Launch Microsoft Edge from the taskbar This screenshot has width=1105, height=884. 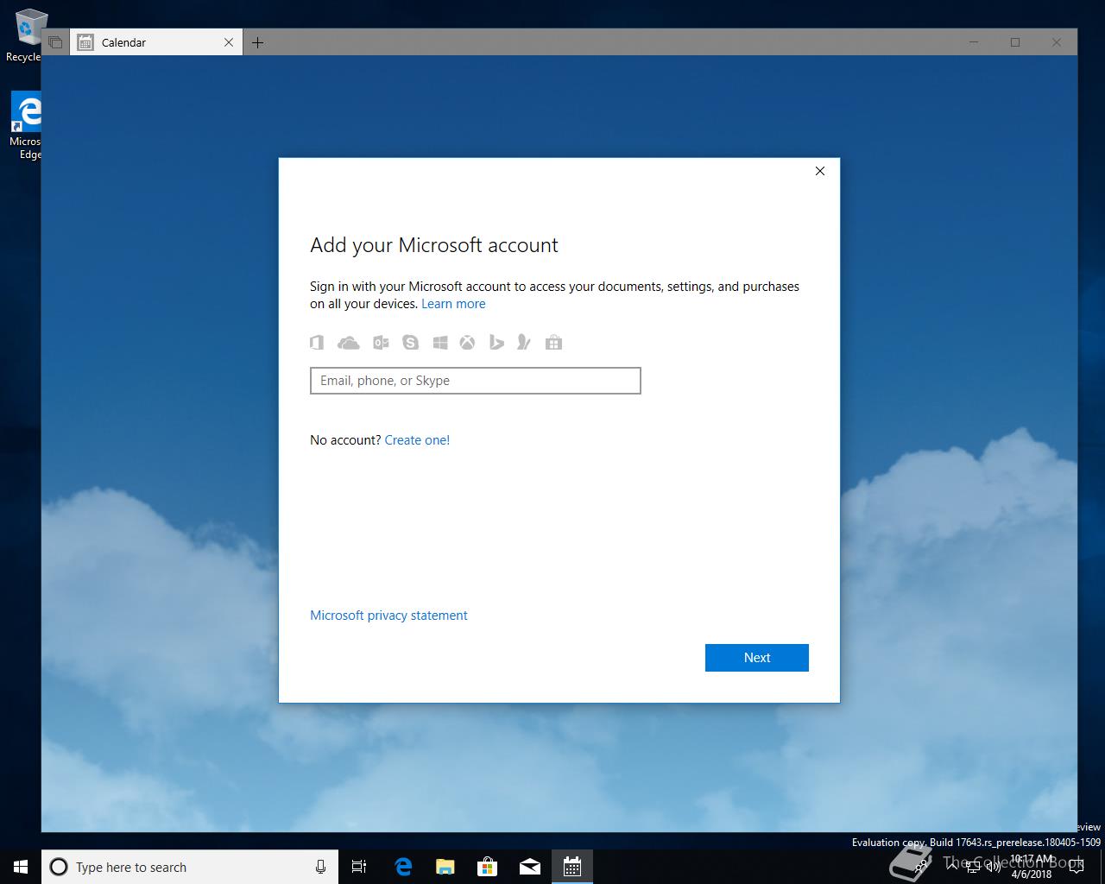(403, 867)
